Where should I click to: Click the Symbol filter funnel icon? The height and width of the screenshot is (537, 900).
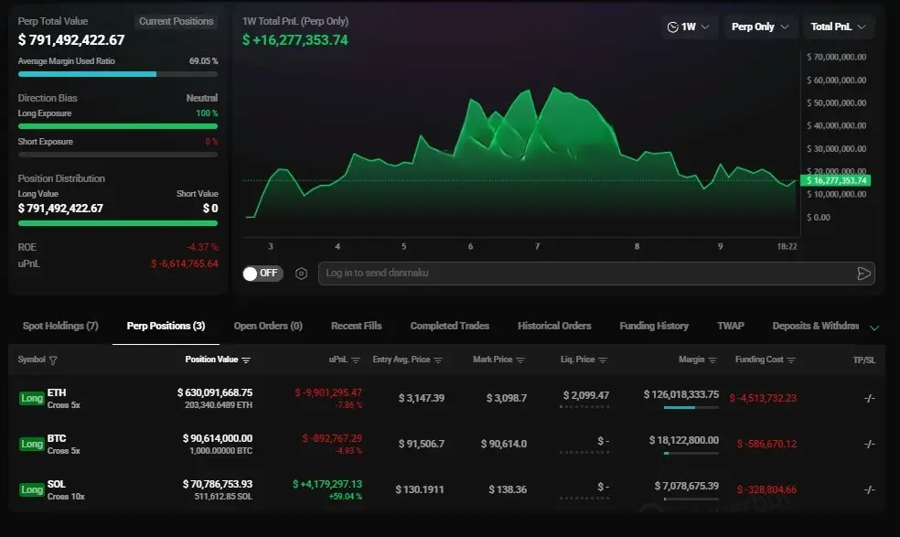[53, 360]
